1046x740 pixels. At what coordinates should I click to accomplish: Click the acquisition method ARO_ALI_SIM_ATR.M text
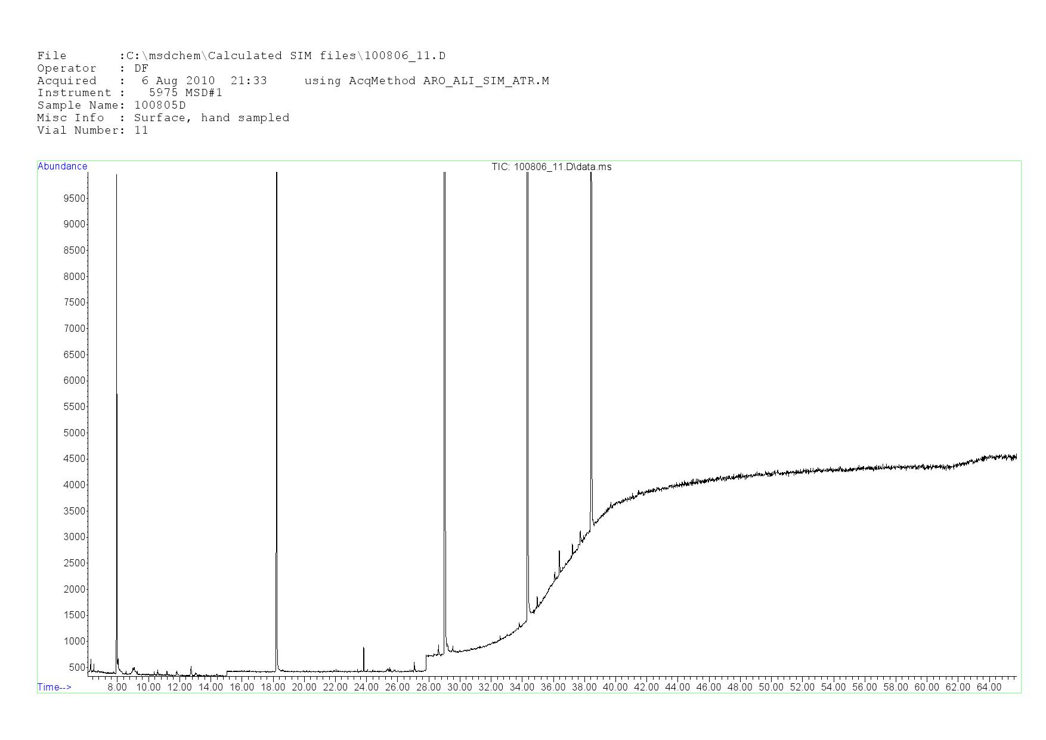[x=485, y=81]
